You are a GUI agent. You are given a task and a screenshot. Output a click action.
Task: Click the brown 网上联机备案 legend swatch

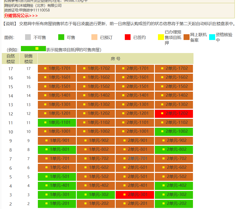pos(186,37)
